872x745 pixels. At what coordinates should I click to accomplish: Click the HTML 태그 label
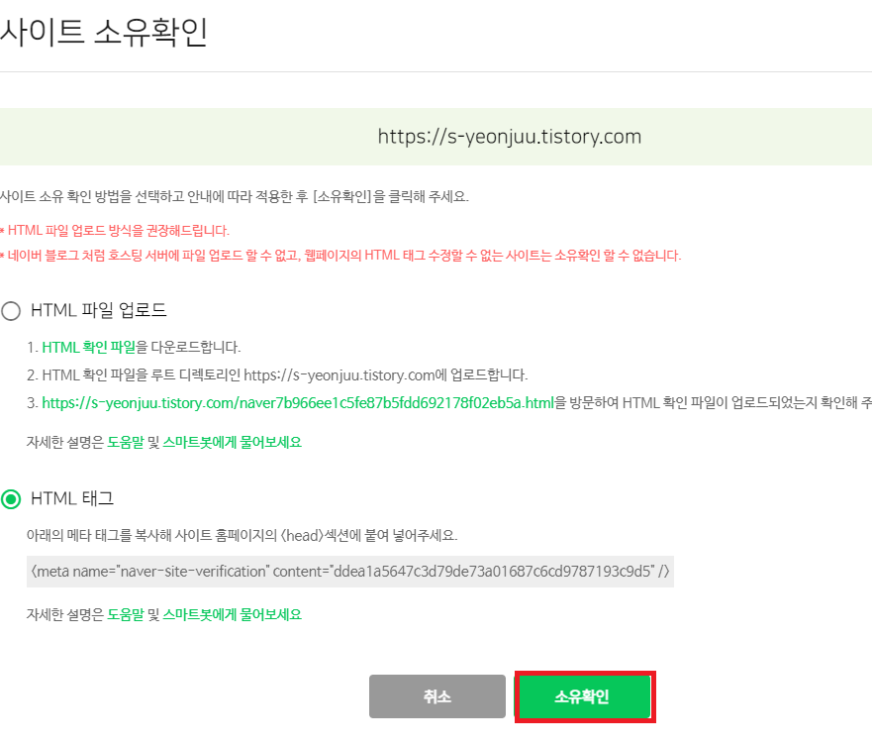pyautogui.click(x=72, y=498)
